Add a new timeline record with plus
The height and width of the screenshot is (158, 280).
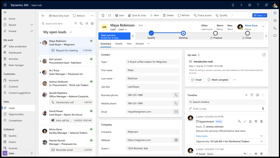coord(246,95)
